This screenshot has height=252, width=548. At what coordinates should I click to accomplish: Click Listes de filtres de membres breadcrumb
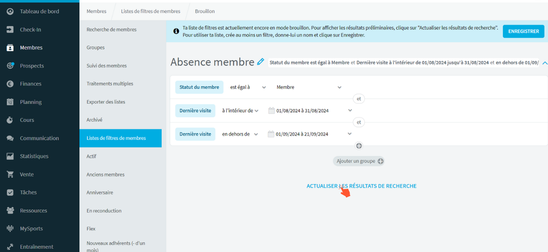click(x=151, y=11)
